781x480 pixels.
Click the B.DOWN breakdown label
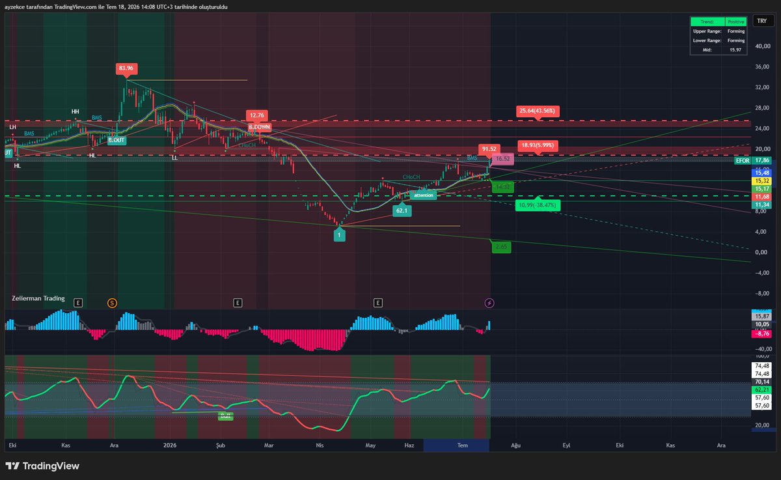click(x=259, y=126)
